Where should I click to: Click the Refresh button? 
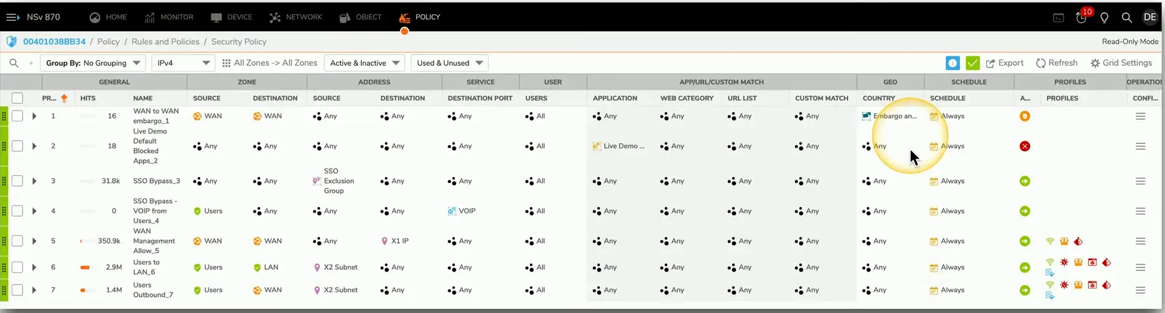tap(1057, 63)
